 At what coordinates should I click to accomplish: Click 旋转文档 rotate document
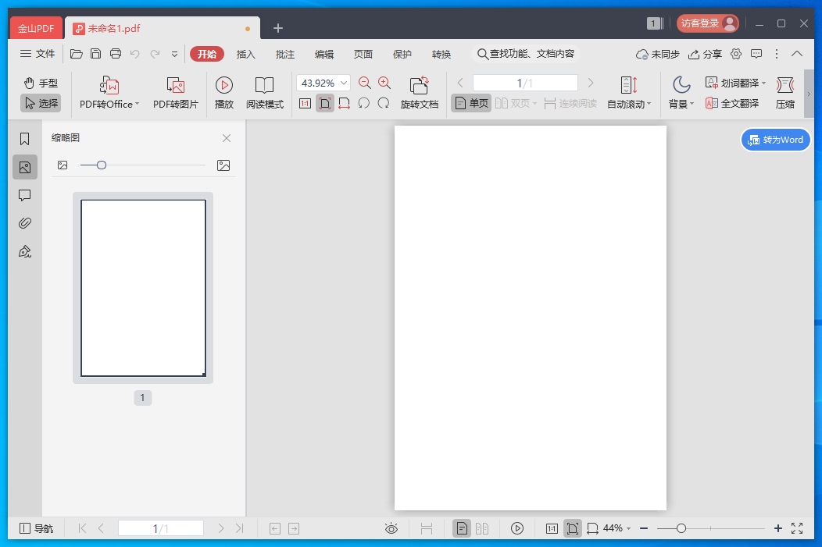point(420,93)
